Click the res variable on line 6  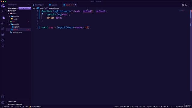click(51, 28)
